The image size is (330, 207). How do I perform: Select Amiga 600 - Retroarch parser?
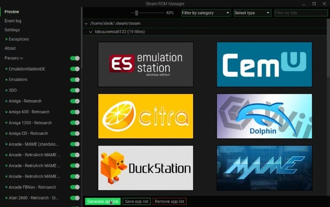pos(29,112)
